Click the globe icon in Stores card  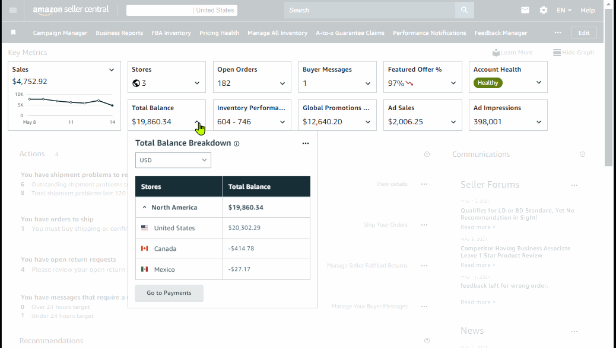[x=136, y=83]
